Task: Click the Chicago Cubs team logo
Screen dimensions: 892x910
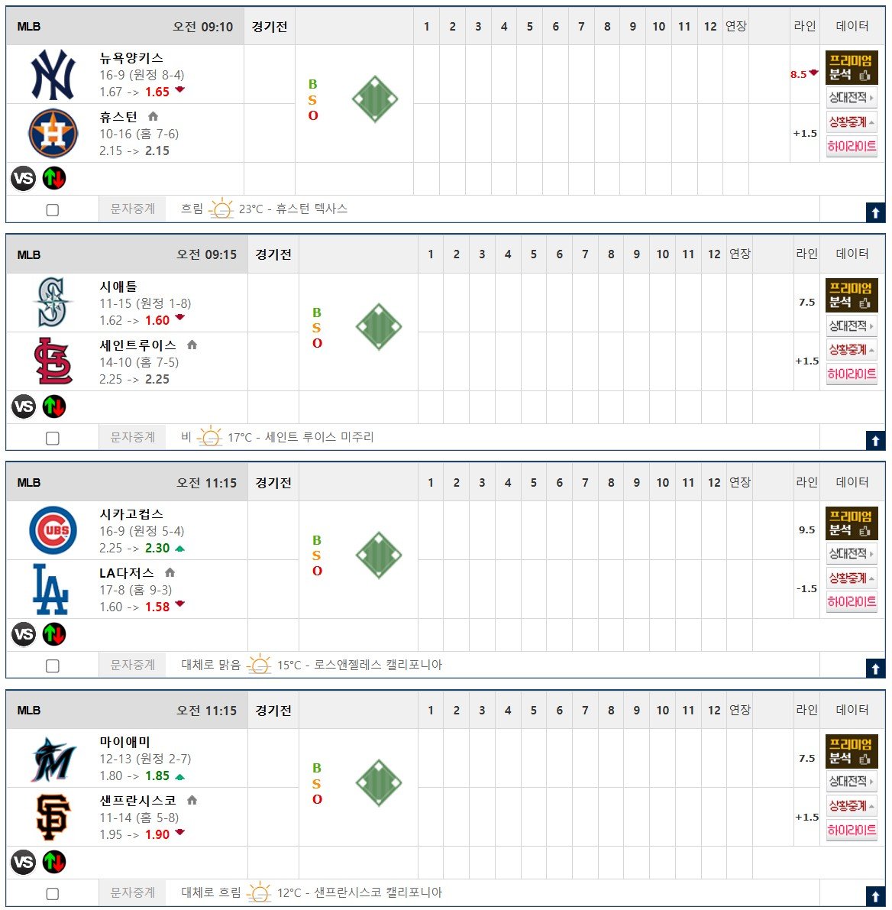Action: tap(53, 530)
